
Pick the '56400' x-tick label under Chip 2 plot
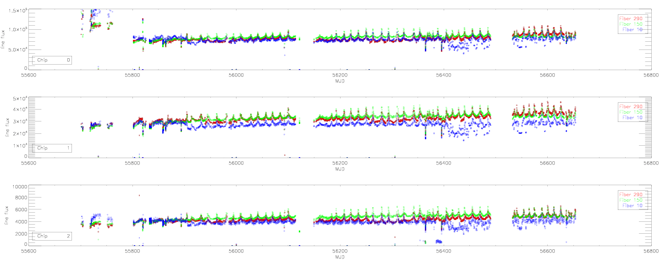pos(444,251)
